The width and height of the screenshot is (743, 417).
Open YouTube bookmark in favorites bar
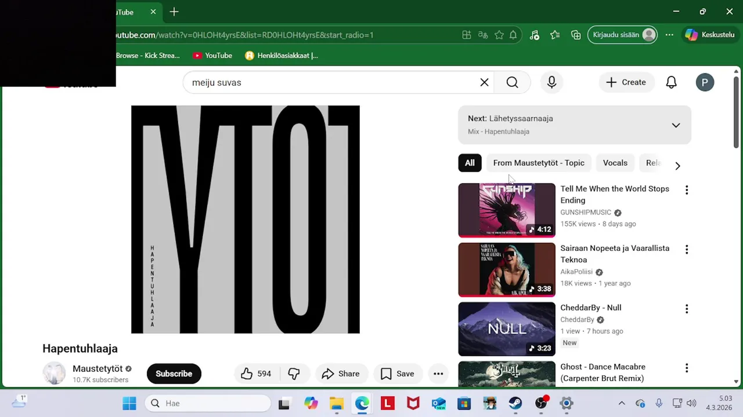tap(212, 56)
